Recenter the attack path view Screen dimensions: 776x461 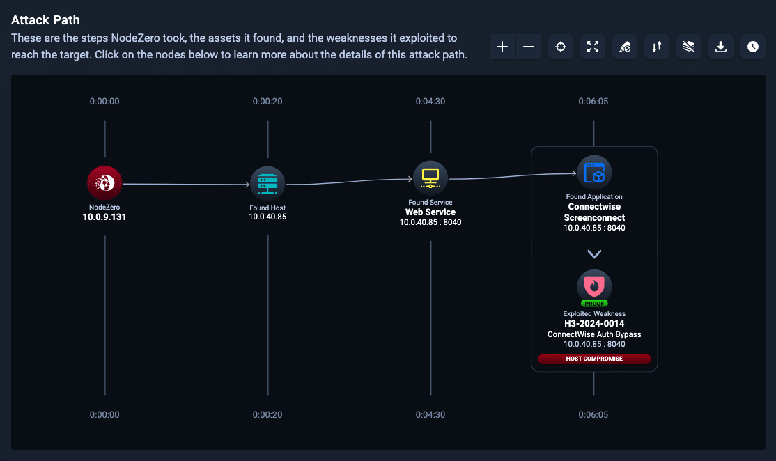coord(561,47)
